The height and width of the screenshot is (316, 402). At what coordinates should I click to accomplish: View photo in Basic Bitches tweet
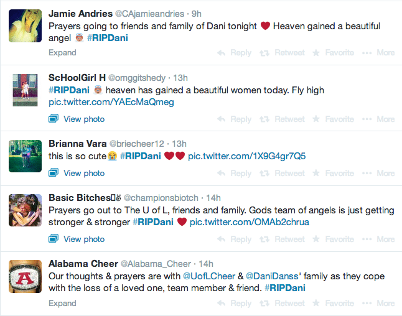pyautogui.click(x=77, y=239)
